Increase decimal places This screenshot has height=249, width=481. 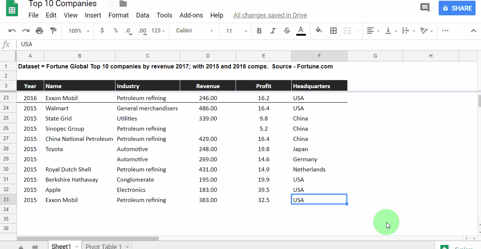tap(142, 31)
